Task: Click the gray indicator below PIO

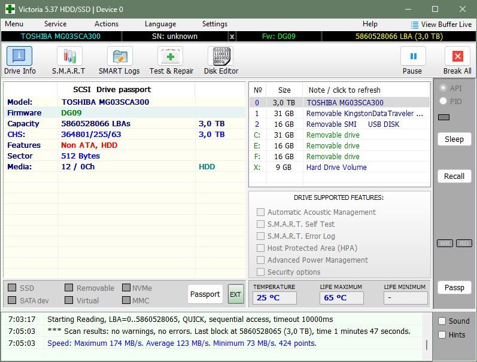Action: click(444, 117)
